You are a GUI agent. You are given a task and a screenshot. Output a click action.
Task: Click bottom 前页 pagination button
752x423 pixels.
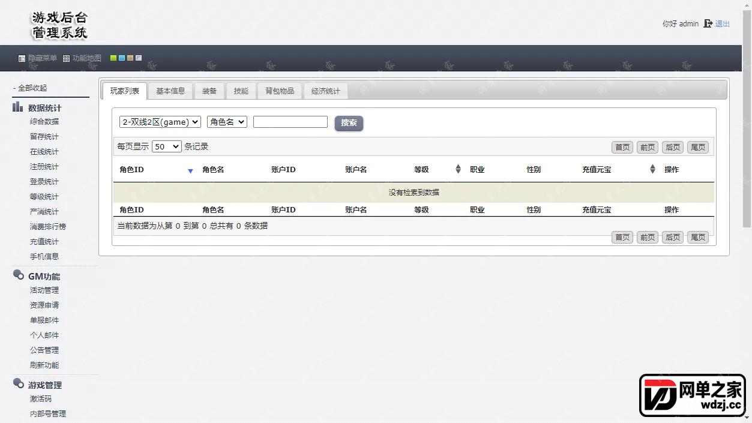648,237
